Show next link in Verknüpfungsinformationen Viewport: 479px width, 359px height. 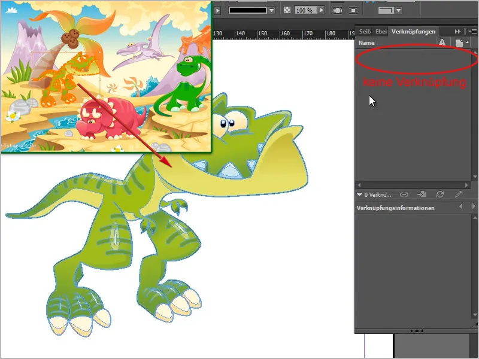(474, 206)
